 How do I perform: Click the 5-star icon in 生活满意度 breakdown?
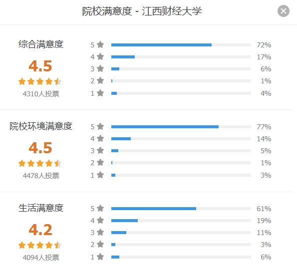coord(100,208)
